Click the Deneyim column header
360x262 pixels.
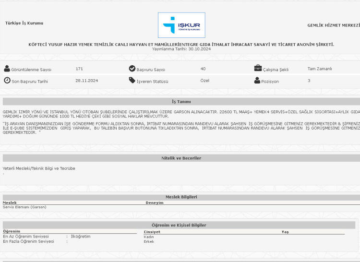coord(155,202)
